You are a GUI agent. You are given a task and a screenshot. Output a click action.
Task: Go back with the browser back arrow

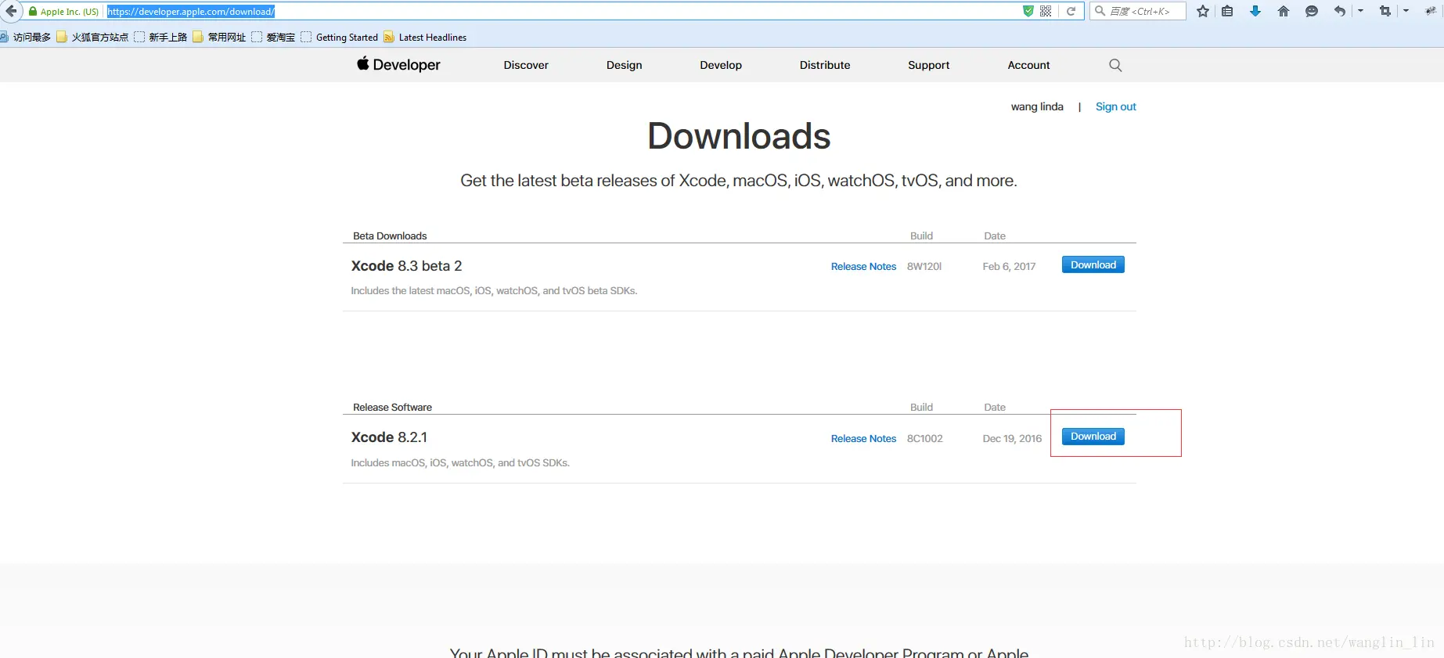click(x=11, y=11)
